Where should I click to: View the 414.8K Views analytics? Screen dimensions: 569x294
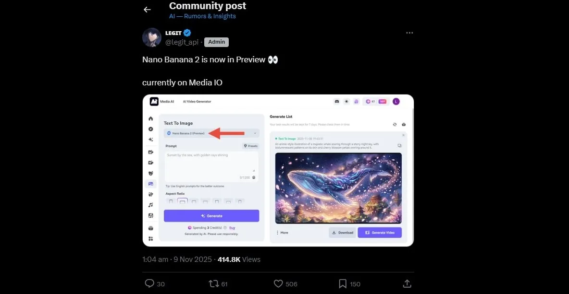click(239, 259)
